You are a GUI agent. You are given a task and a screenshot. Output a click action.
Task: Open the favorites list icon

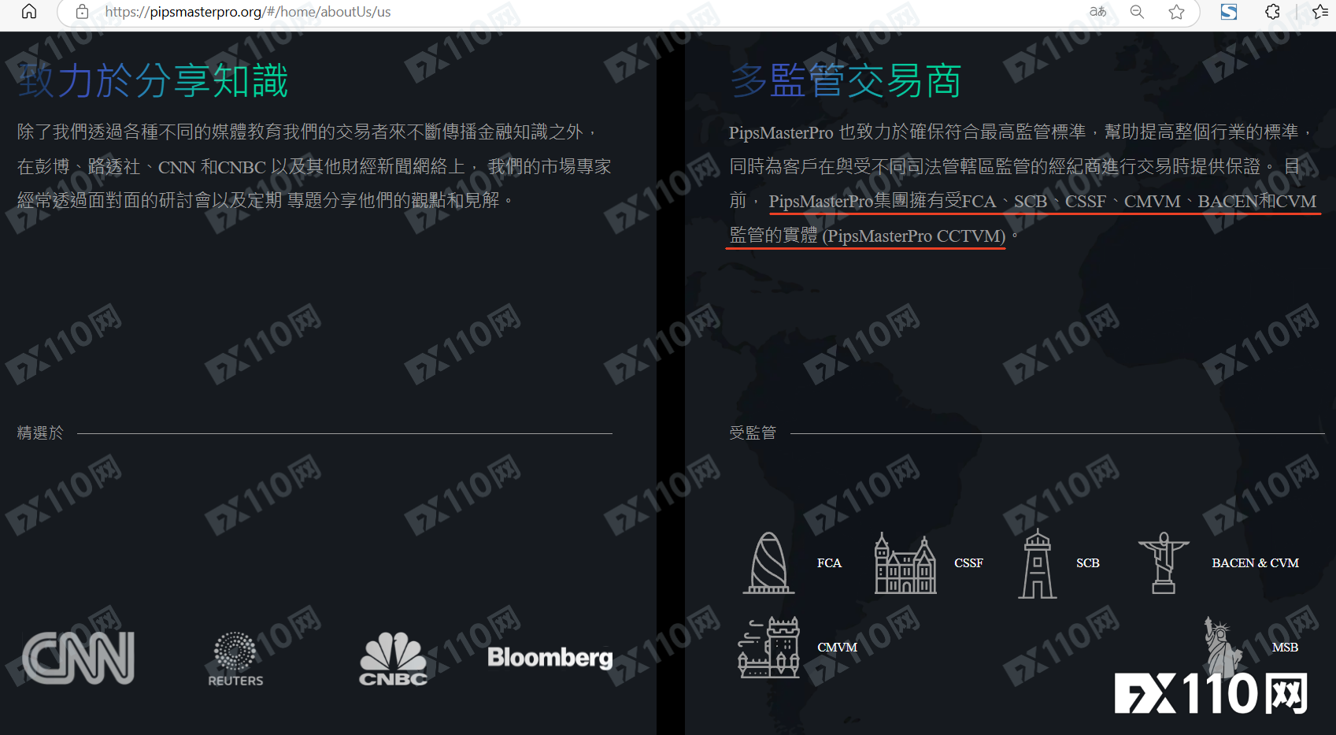pyautogui.click(x=1320, y=12)
